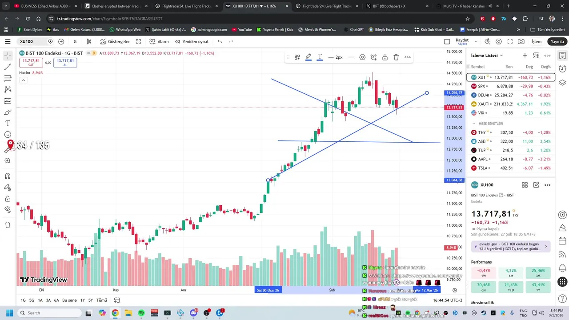The width and height of the screenshot is (569, 320).
Task: Select the crosshair cursor tool
Action: tap(8, 56)
